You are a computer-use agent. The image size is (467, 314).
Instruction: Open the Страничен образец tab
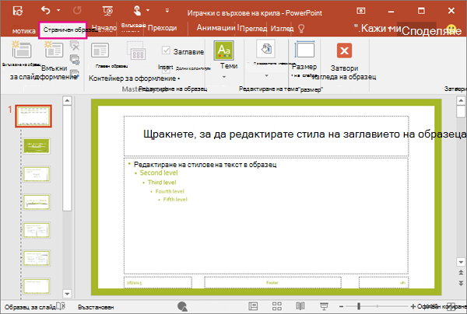pos(62,30)
